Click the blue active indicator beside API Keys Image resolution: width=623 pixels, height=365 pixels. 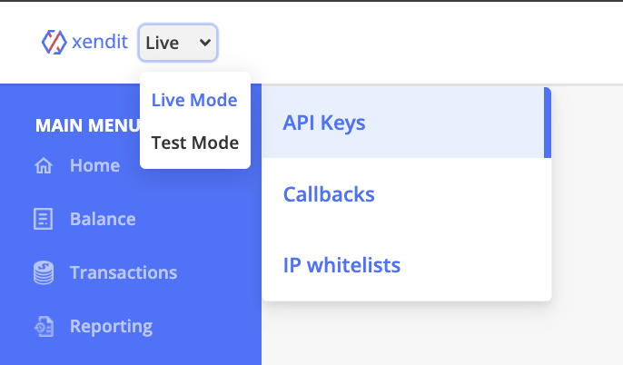(548, 123)
